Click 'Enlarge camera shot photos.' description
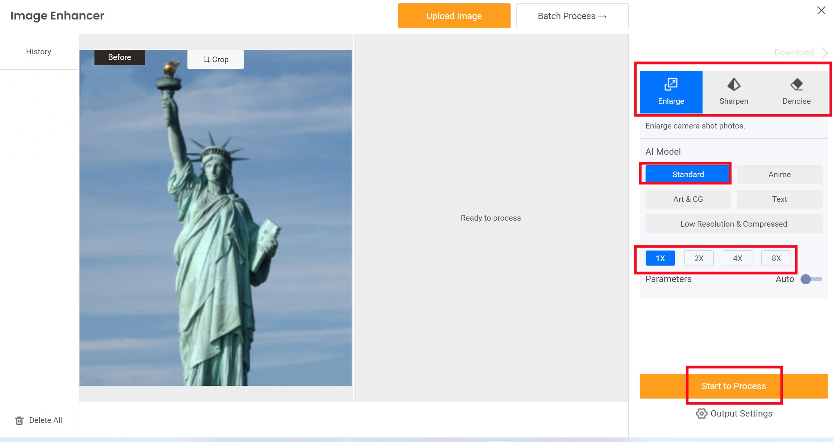The height and width of the screenshot is (442, 833). (695, 126)
